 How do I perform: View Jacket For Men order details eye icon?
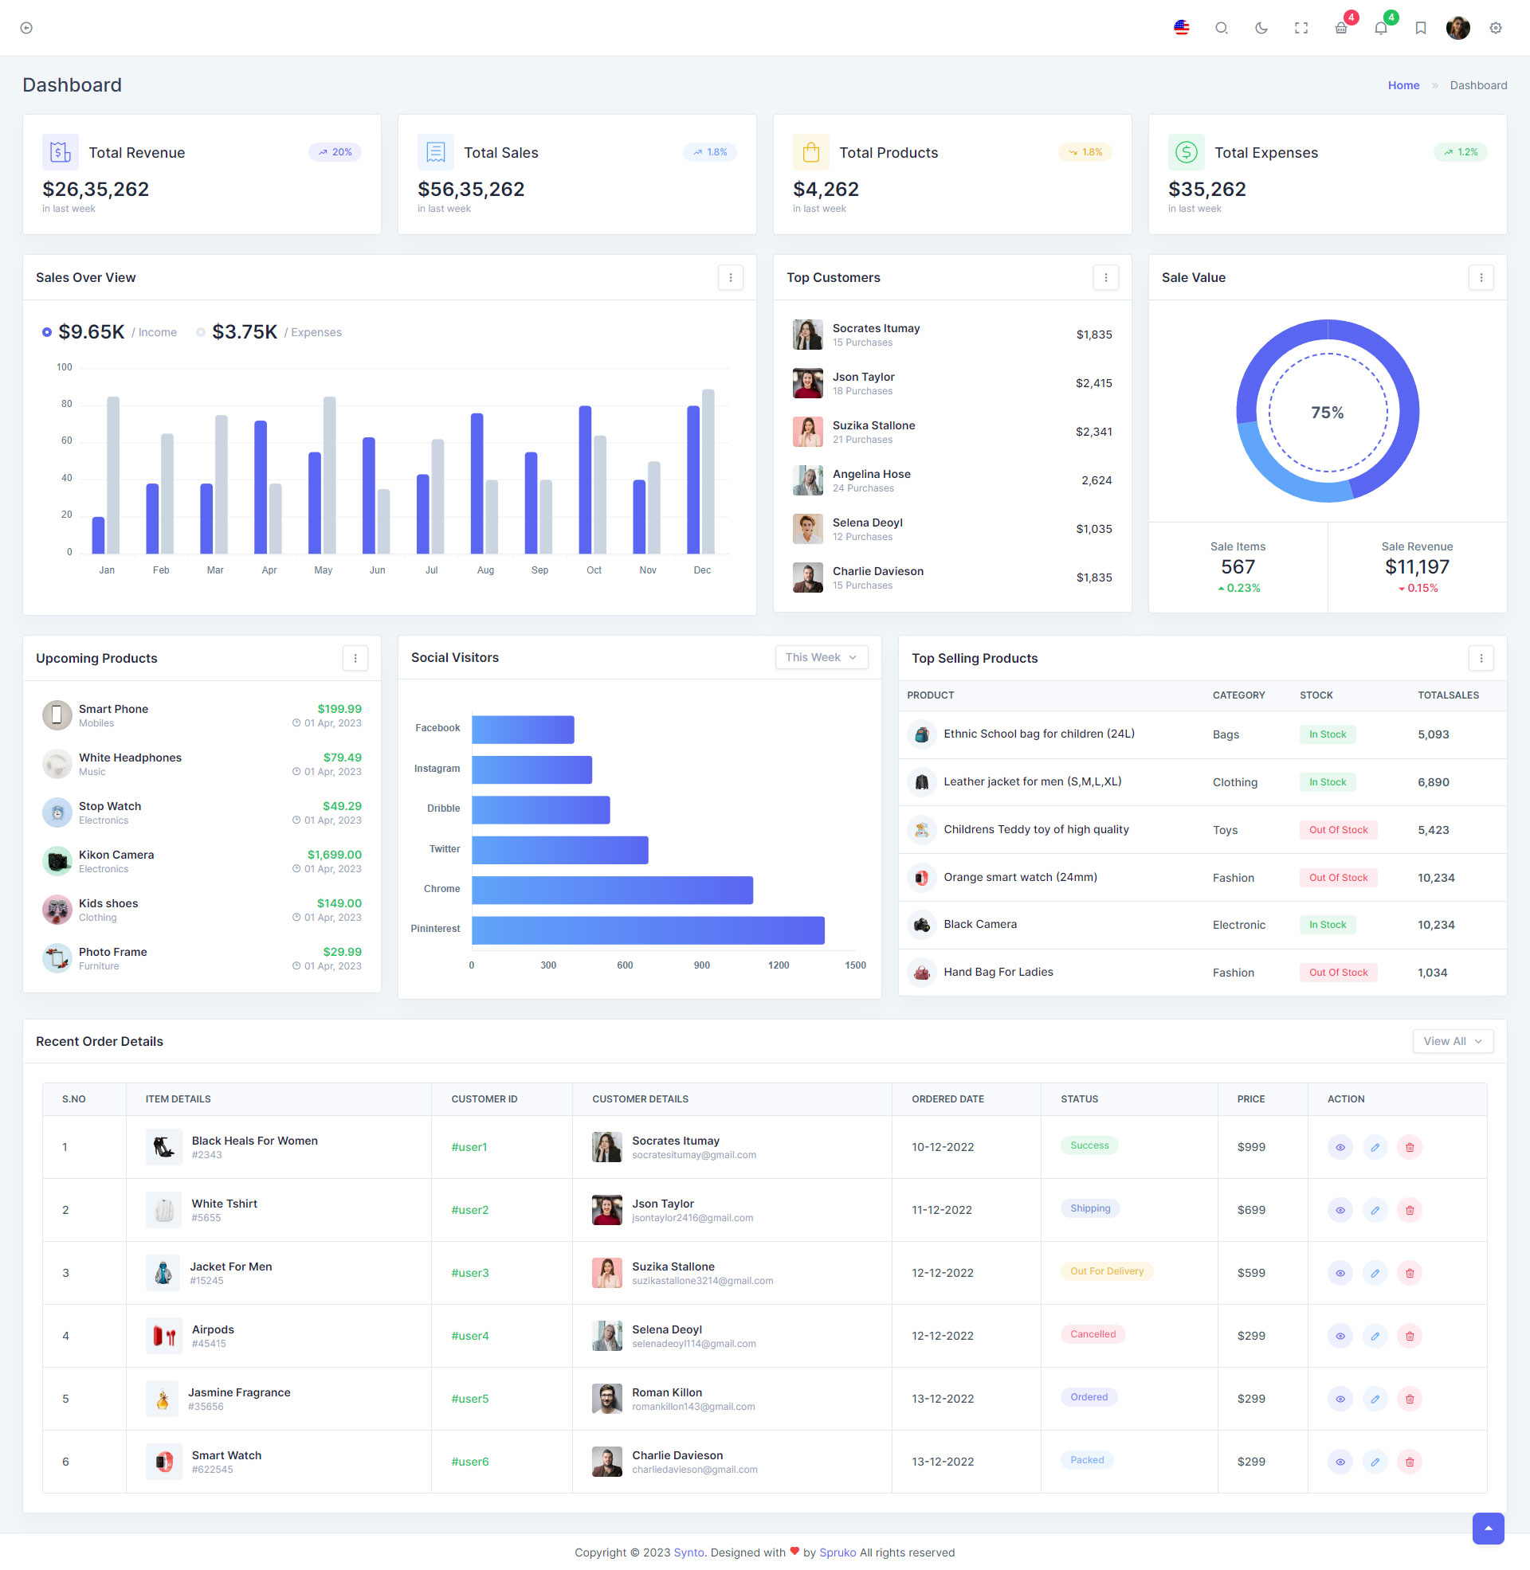click(1340, 1273)
